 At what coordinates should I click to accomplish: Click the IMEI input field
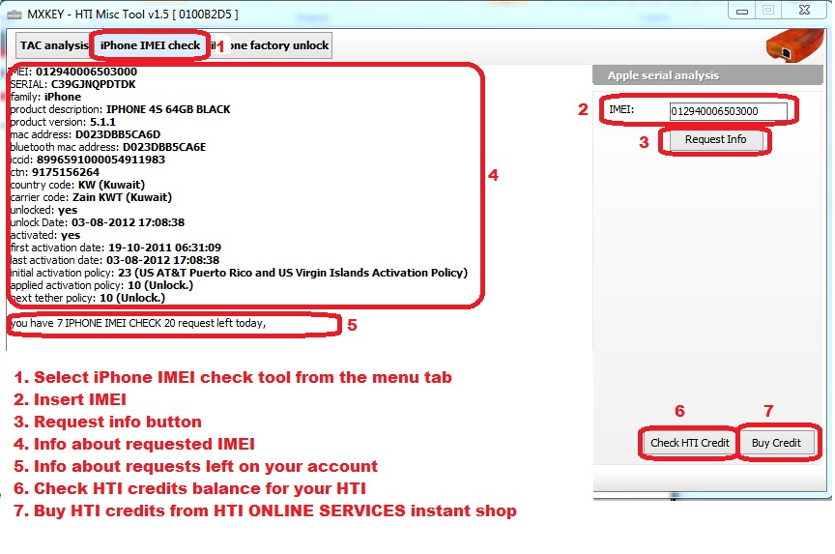click(x=728, y=111)
